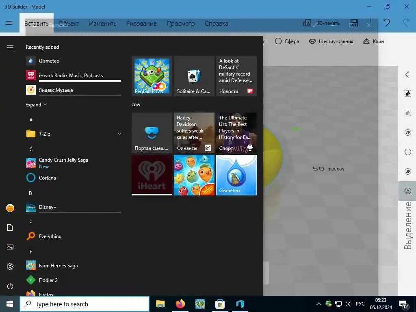Click the E letter header in app list

click(x=30, y=222)
